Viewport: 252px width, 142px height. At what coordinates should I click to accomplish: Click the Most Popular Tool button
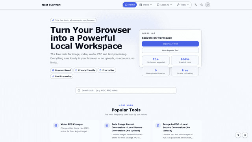pyautogui.click(x=170, y=50)
